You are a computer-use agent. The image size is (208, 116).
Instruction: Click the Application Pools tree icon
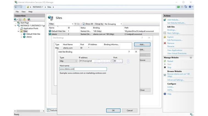point(21,28)
